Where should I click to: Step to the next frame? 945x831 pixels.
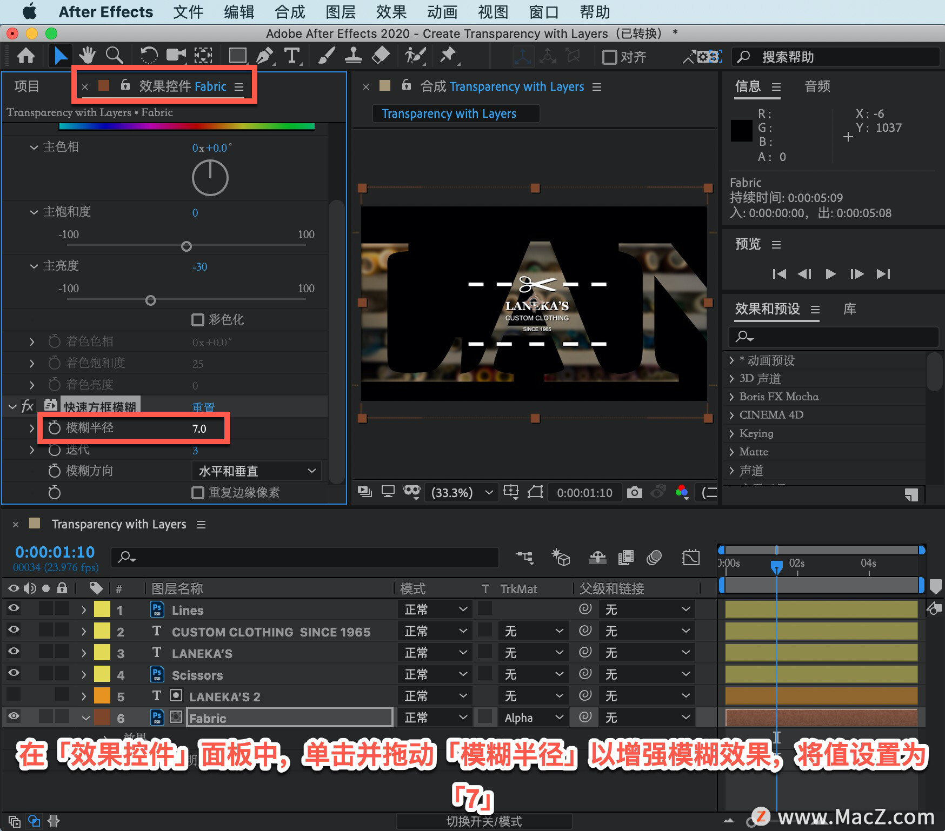tap(857, 274)
